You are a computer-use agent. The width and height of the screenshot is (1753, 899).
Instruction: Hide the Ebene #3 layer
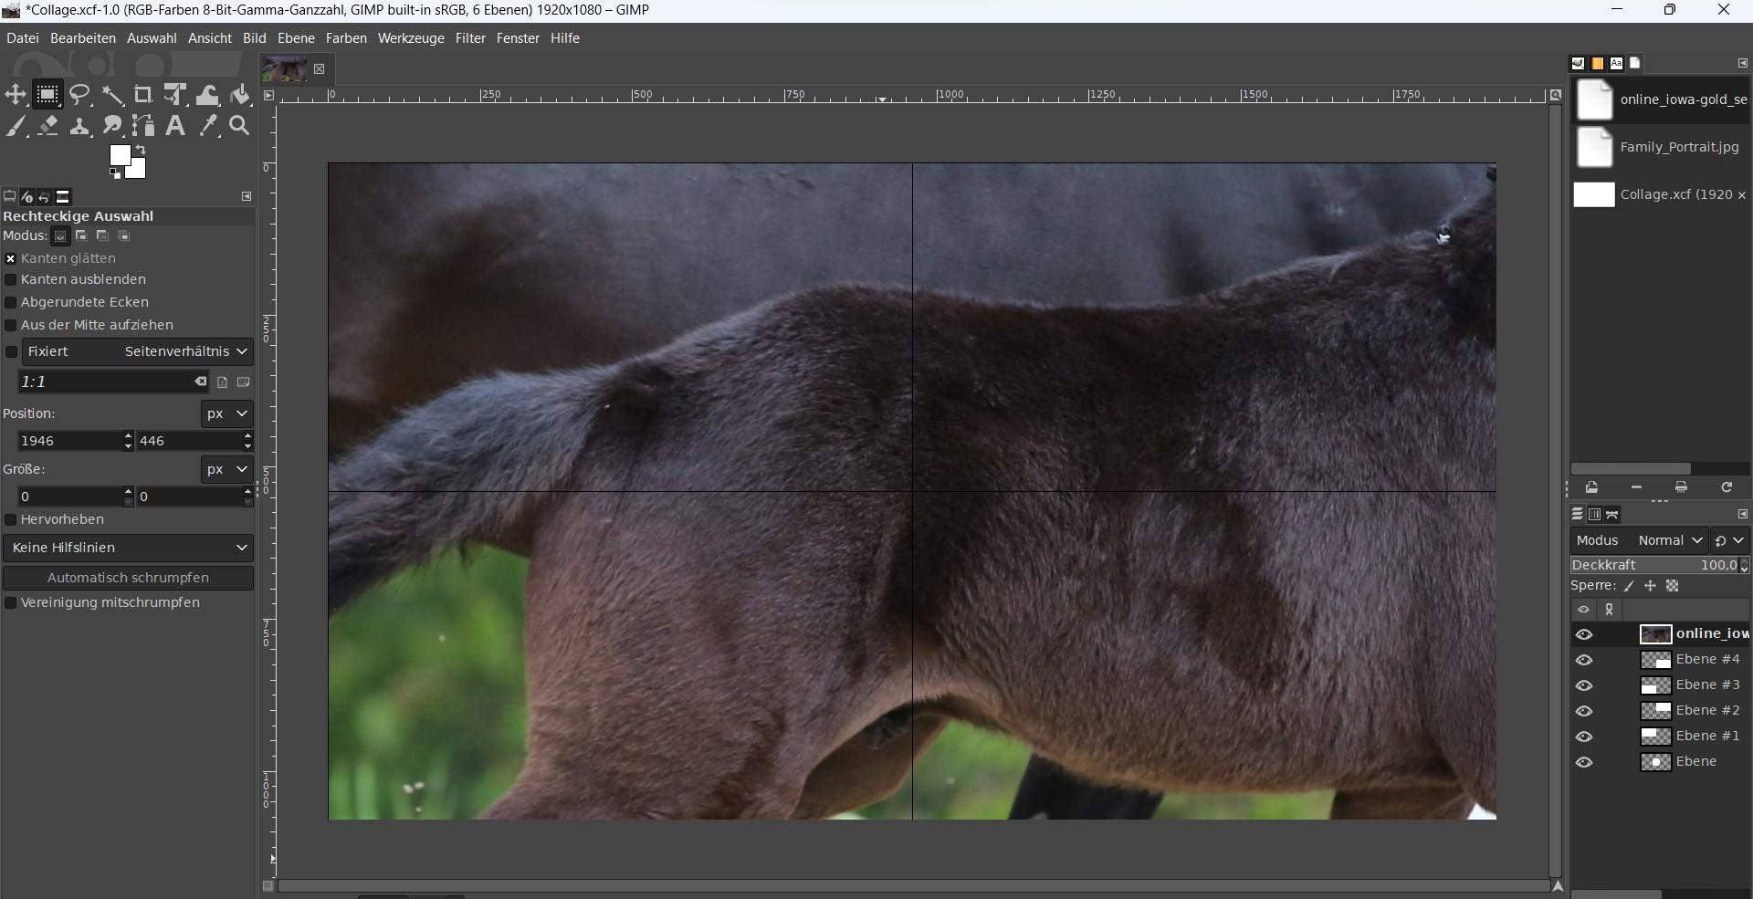[1584, 685]
